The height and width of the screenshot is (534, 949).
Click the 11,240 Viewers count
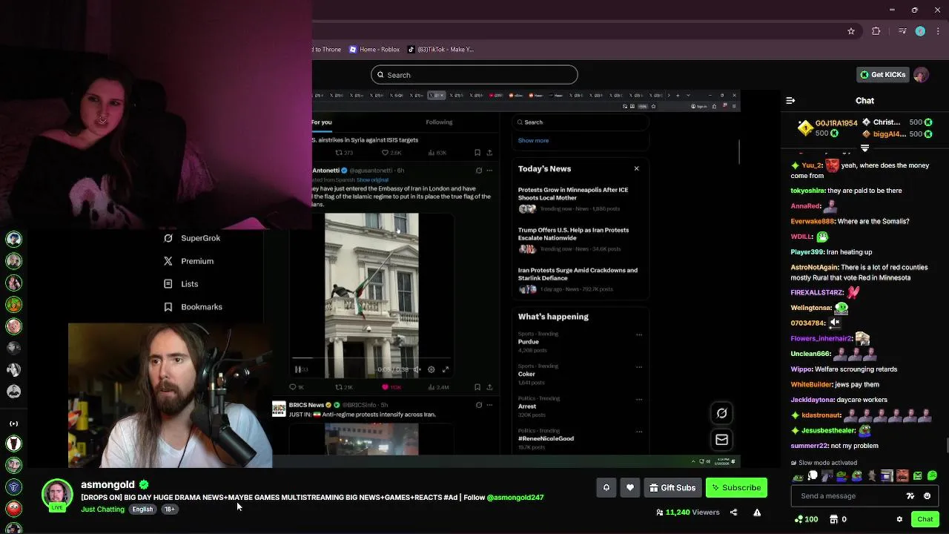[687, 512]
